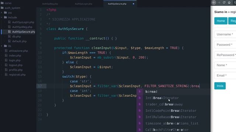Viewport: 236px width, 132px height.
Task: Click "case 'int';" on line 18
Action: [x=80, y=91]
